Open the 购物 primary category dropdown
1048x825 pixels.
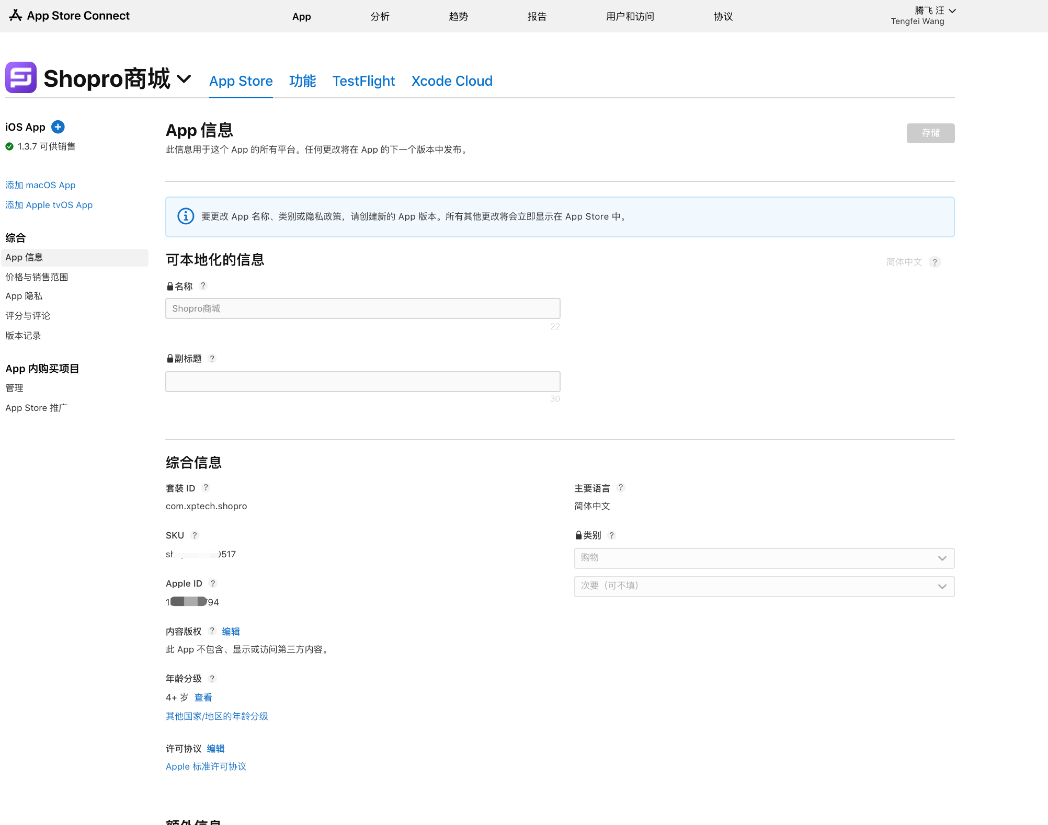click(764, 558)
